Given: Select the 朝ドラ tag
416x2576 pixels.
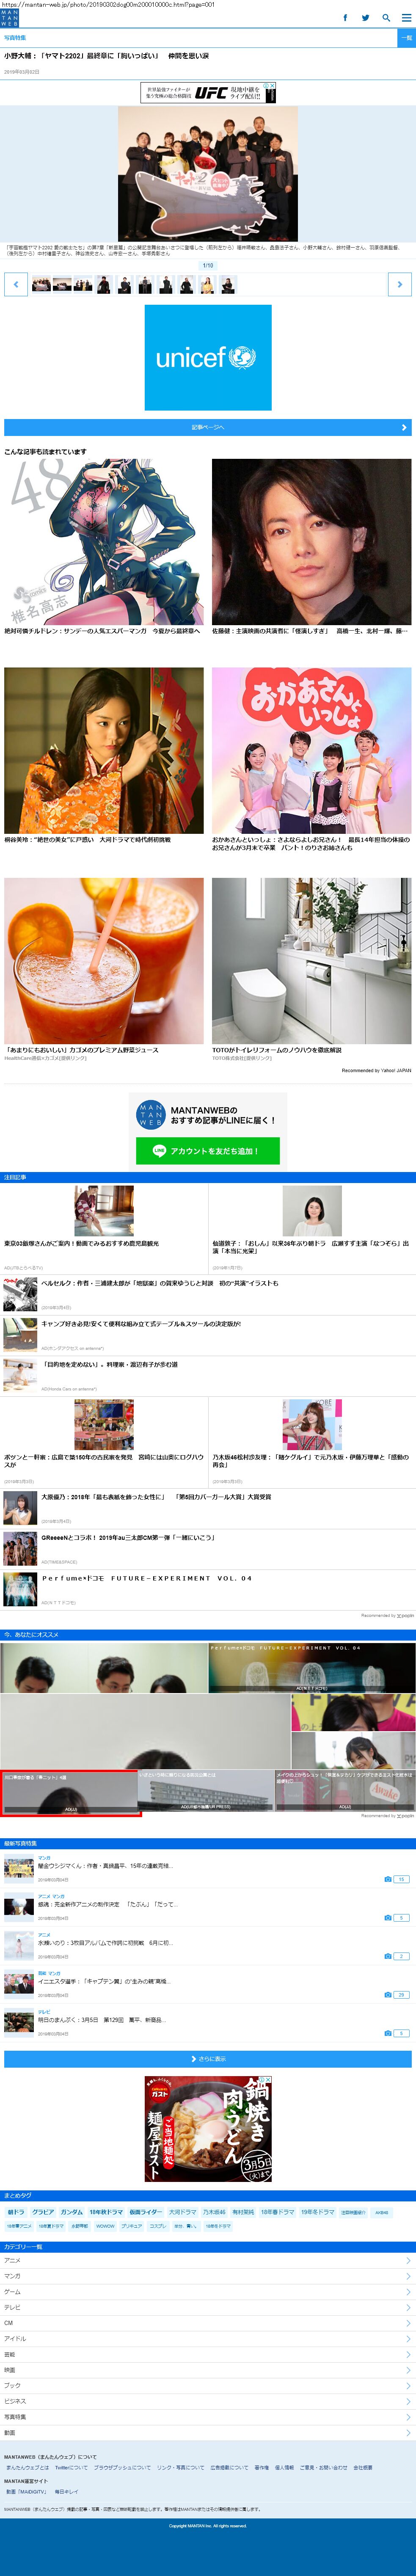Looking at the screenshot, I should point(16,2212).
